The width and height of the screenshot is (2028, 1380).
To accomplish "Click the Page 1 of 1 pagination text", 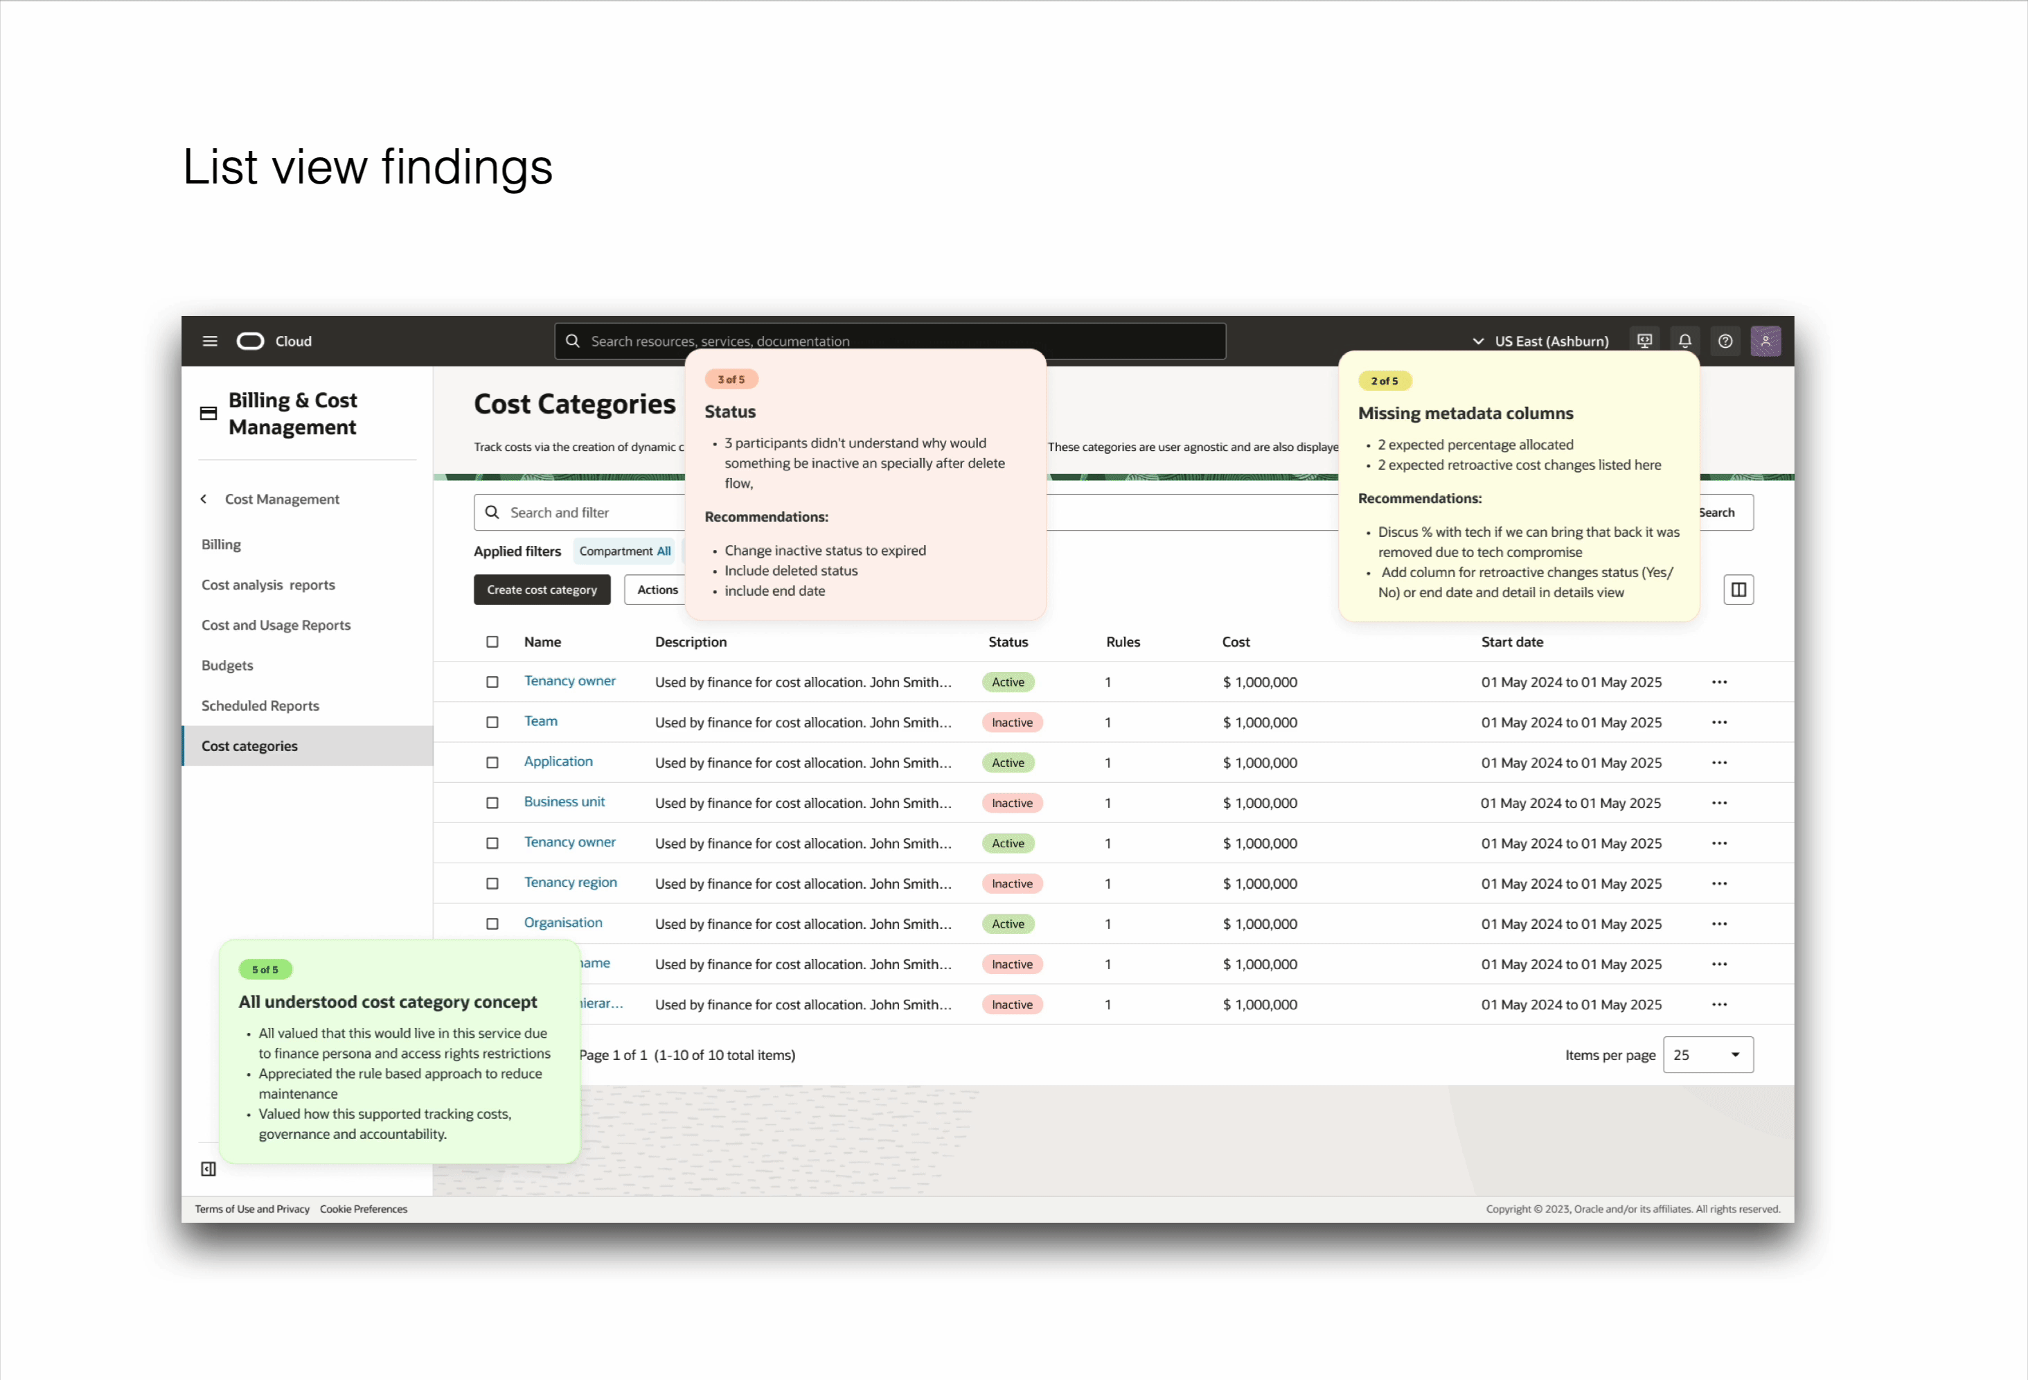I will click(x=687, y=1055).
